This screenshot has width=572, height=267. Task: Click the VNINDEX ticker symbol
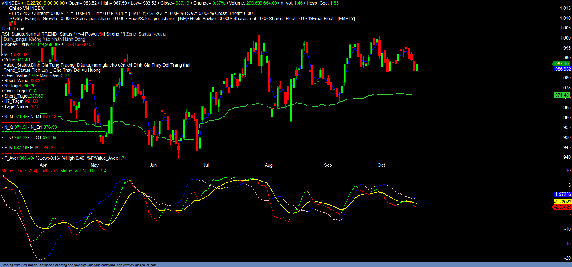click(11, 3)
